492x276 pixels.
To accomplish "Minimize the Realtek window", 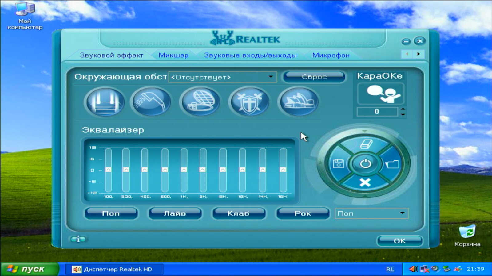I will (406, 41).
